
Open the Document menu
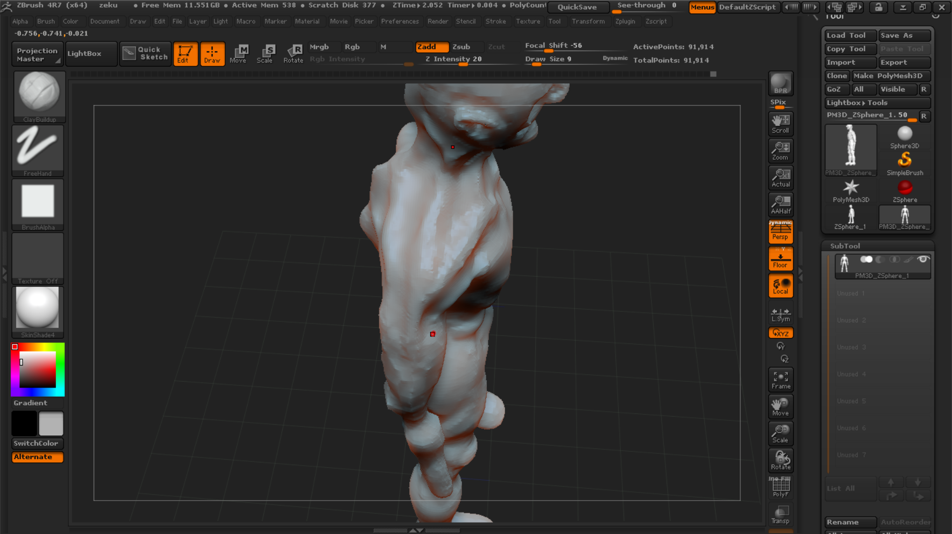click(x=104, y=22)
